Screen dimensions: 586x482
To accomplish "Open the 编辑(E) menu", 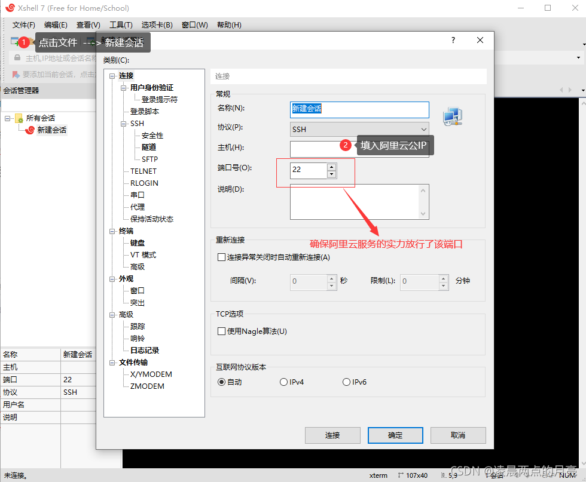I will [56, 25].
